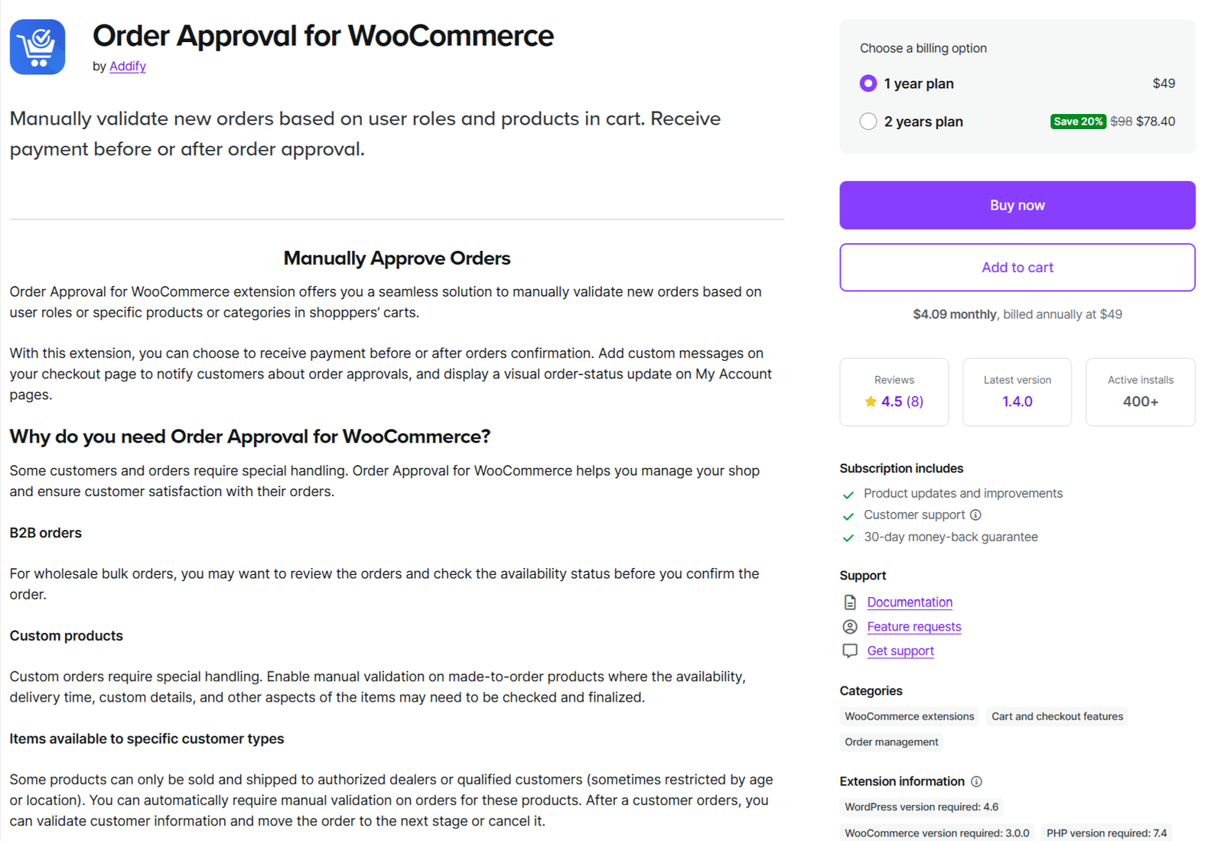This screenshot has width=1224, height=841.
Task: Click the Latest version 1.4.0 card
Action: coord(1017,392)
